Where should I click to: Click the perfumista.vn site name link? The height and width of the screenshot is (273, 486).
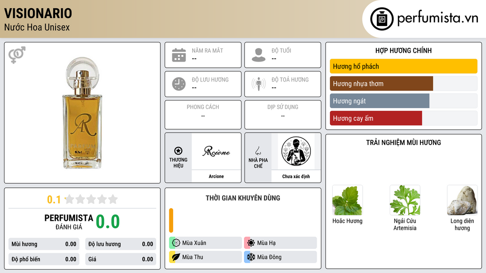438,18
